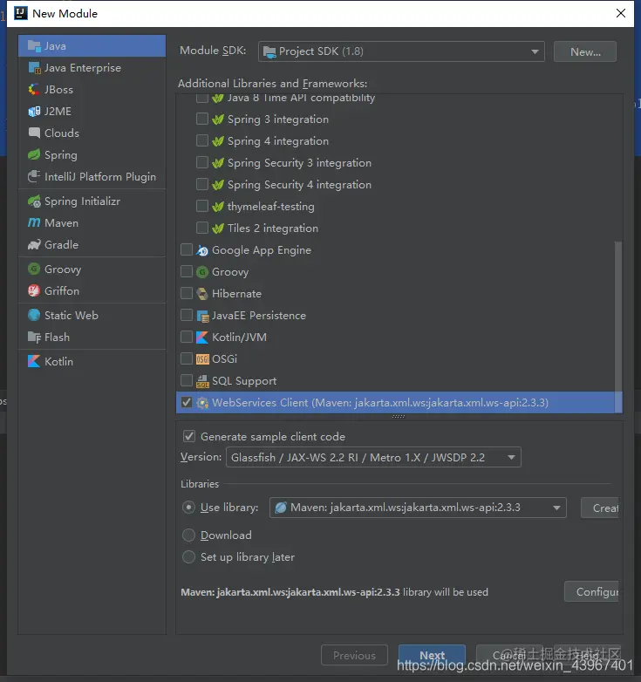
Task: Click the Groovy icon in frameworks list
Action: pyautogui.click(x=202, y=272)
